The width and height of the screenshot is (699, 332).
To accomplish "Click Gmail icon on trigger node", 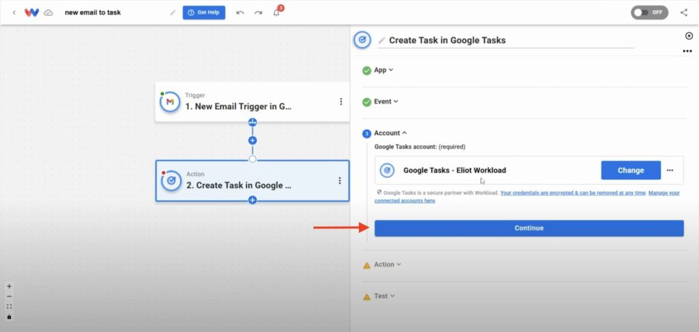I will [x=170, y=102].
